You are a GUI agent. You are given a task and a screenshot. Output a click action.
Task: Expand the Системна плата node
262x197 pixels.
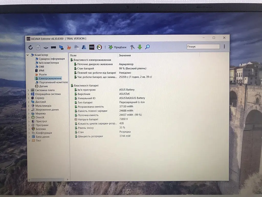pyautogui.click(x=28, y=90)
